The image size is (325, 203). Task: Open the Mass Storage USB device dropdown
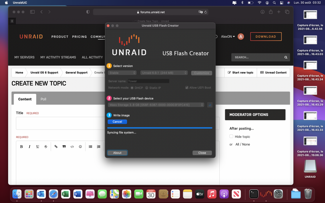coord(156,105)
